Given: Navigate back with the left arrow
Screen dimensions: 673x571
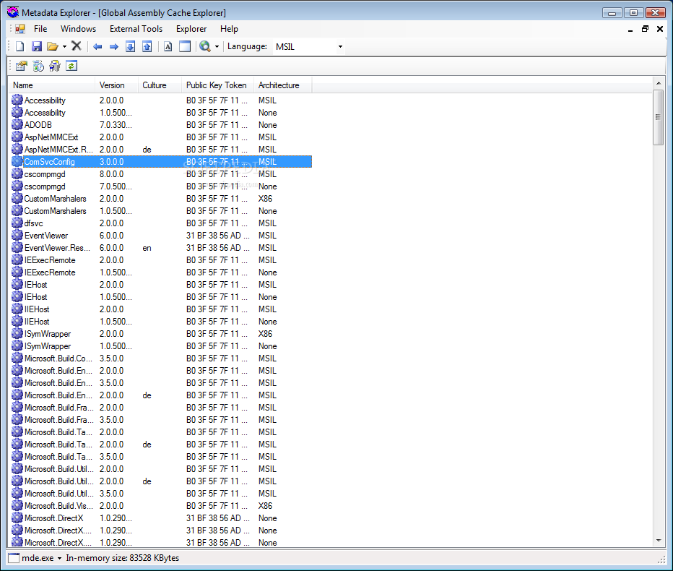Looking at the screenshot, I should click(x=97, y=46).
